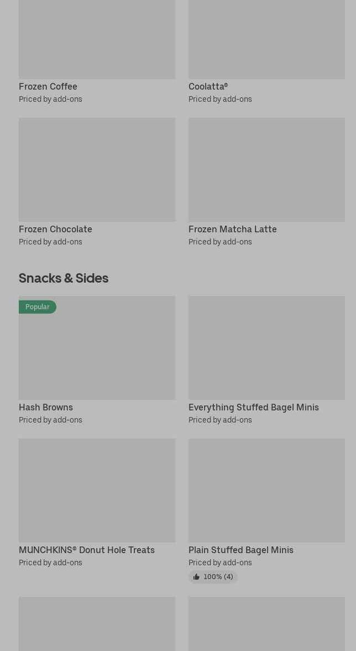This screenshot has height=651, width=356.
Task: Click thumbs-up icon under Plain Stuffed Bagel Minis
Action: click(x=196, y=577)
